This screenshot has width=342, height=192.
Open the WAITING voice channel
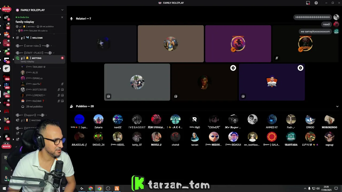pyautogui.click(x=39, y=120)
